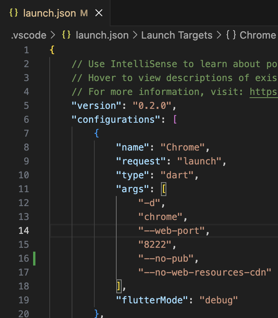Screen dimensions: 278x318
Task: Click the "--no-pub" argument
Action: pos(166,259)
